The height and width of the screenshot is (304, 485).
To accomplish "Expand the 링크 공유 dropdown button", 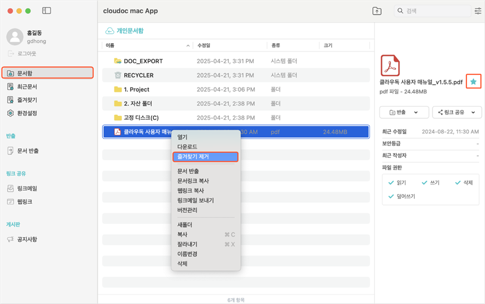I will point(456,112).
